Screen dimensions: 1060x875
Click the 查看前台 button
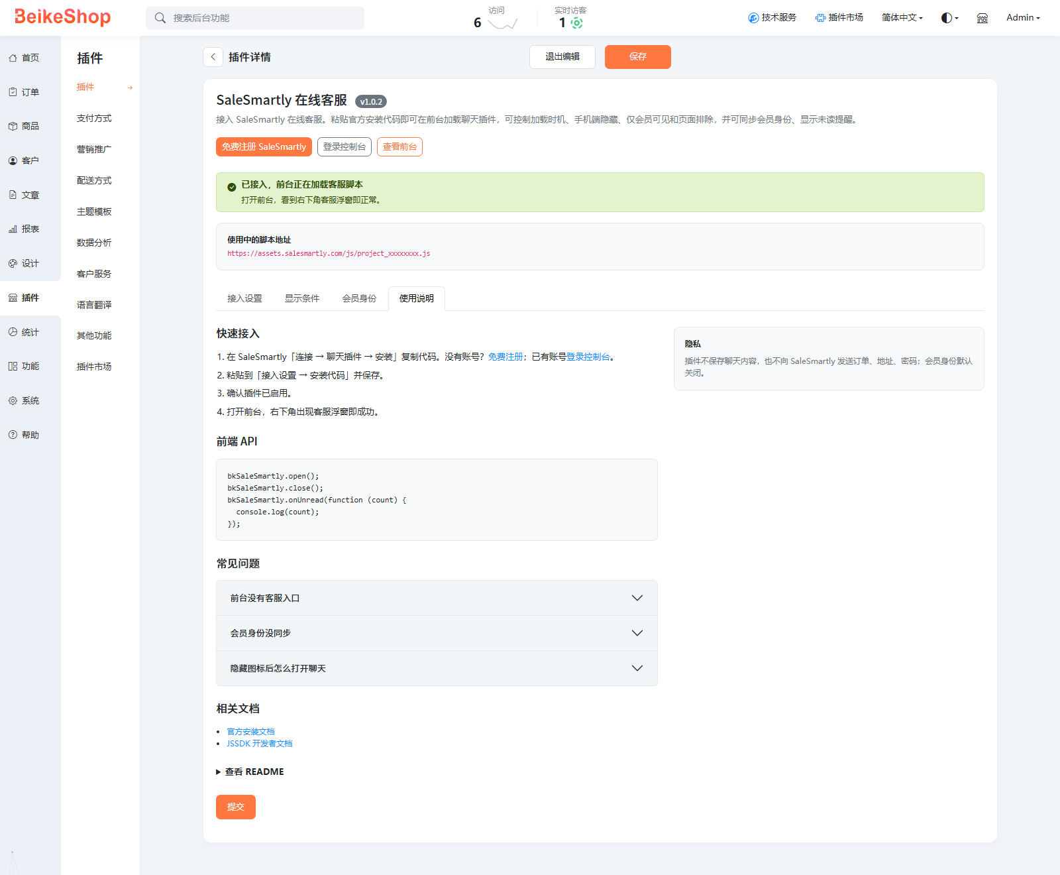[x=399, y=146]
